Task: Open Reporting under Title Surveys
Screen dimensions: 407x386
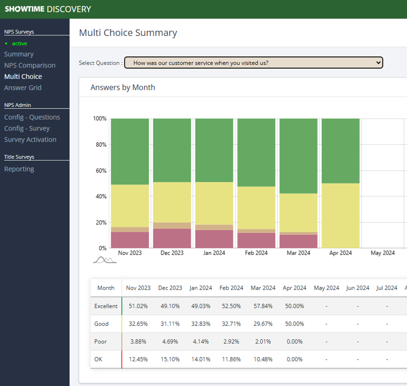Action: click(x=19, y=169)
